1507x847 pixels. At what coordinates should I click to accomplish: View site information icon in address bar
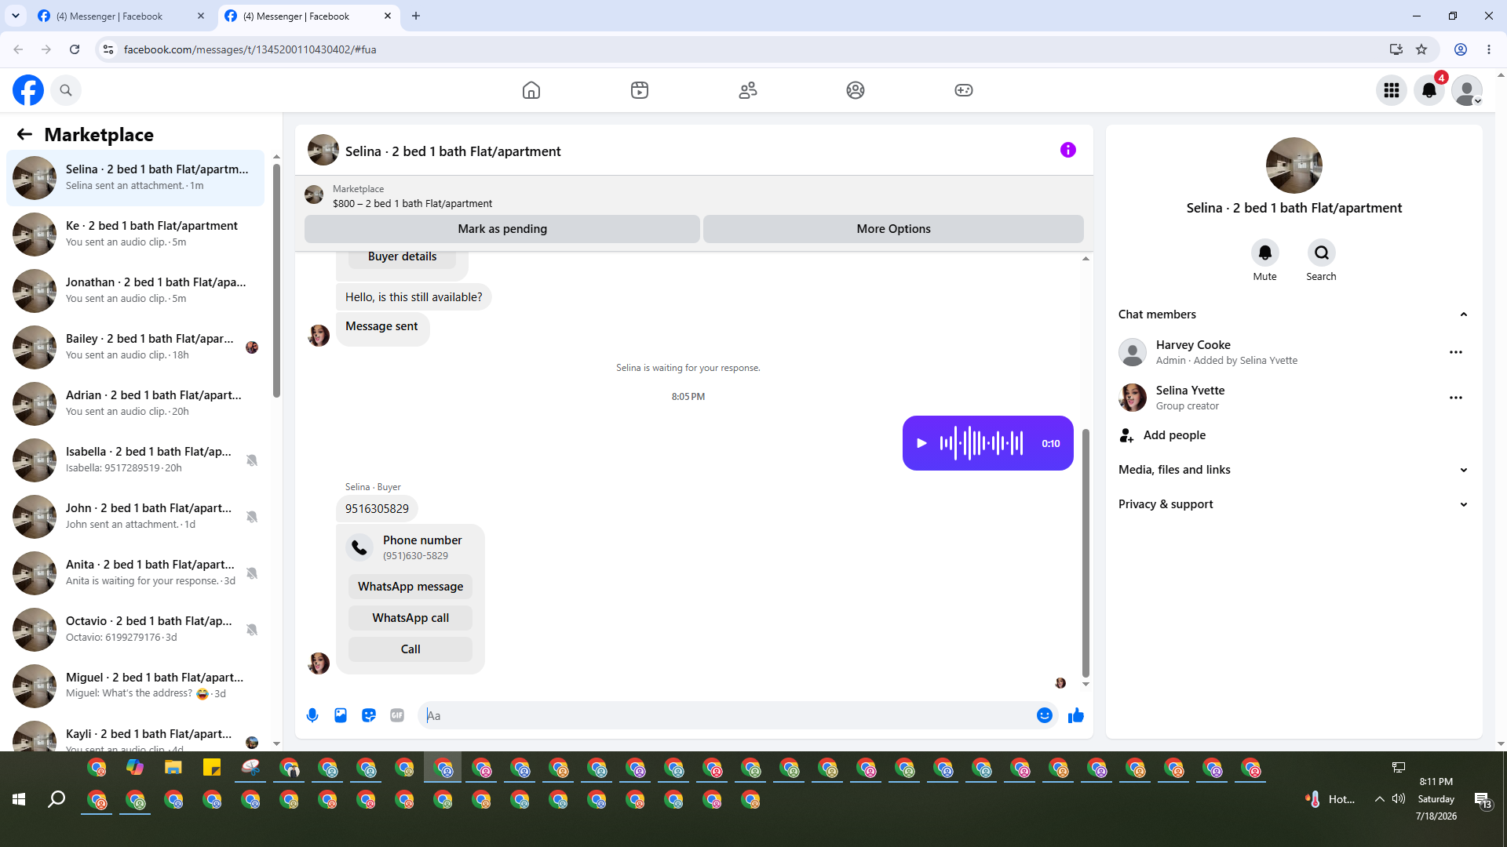[x=108, y=49]
